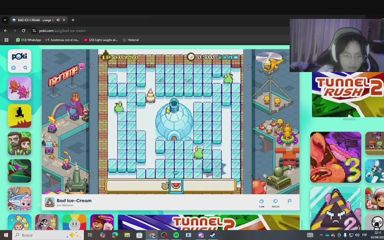Viewport: 384px width, 240px height.
Task: Pause the Bad Ice-Cream game
Action: (x=225, y=57)
